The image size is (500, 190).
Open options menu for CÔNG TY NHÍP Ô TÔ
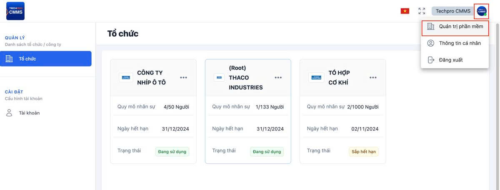[x=183, y=77]
